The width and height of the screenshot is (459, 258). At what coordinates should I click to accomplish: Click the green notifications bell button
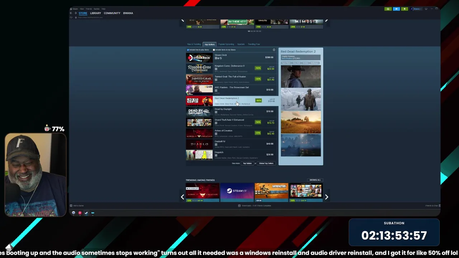tap(404, 9)
